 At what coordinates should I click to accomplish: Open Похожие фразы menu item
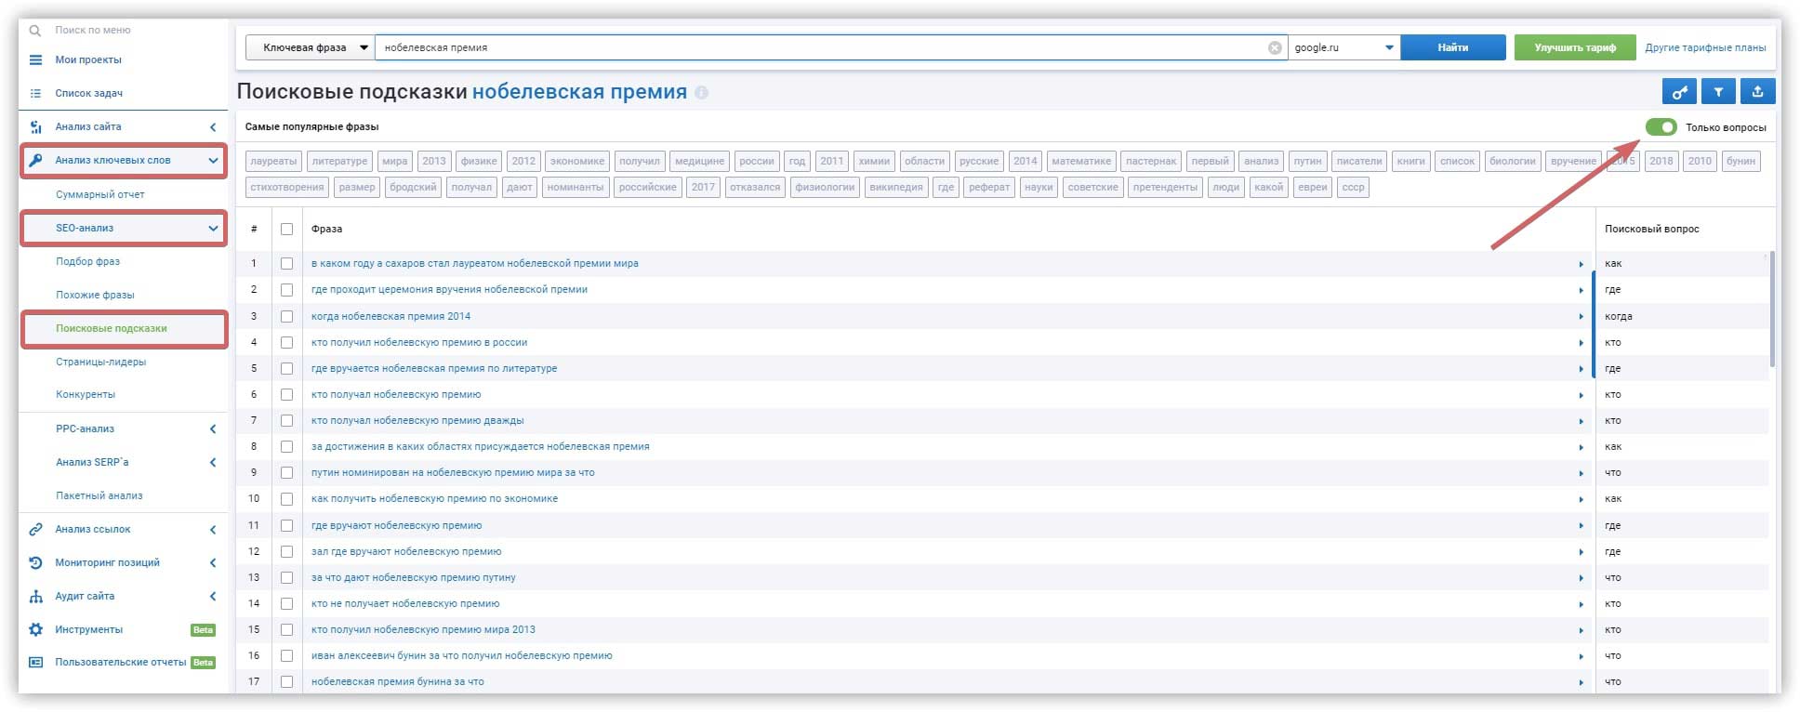click(x=95, y=295)
